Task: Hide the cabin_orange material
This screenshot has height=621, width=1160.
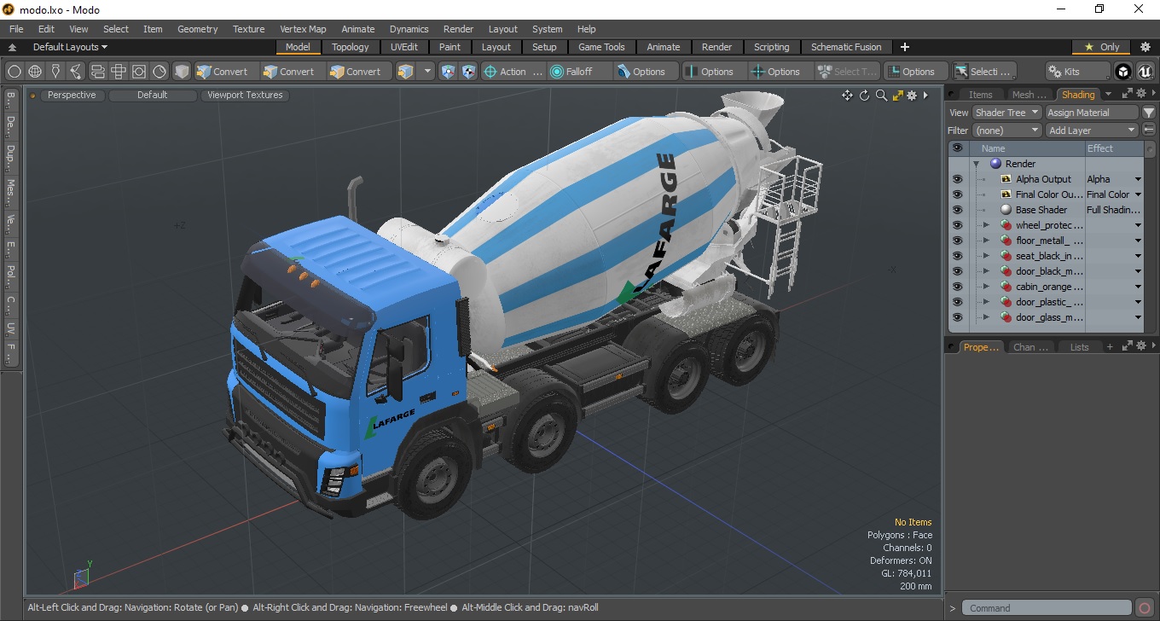Action: click(957, 287)
